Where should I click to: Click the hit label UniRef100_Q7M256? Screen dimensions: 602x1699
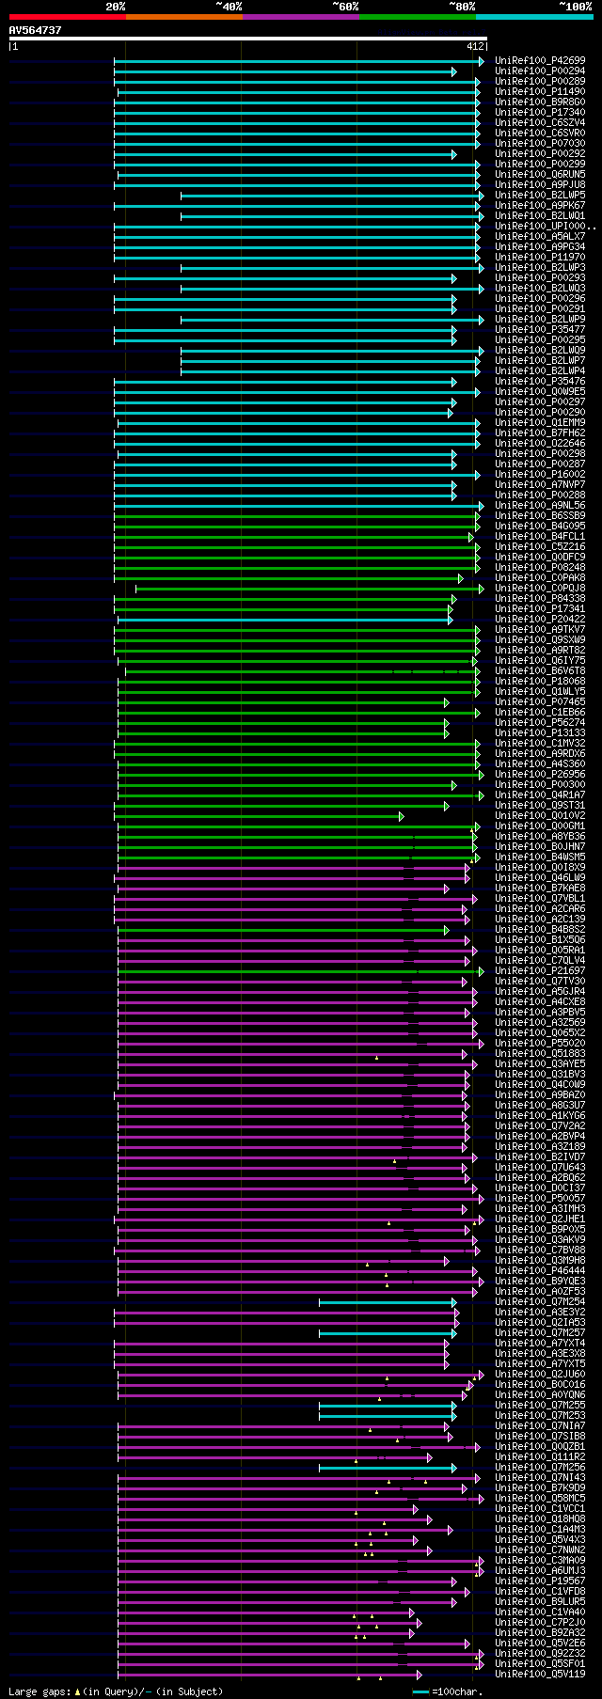(x=540, y=1468)
